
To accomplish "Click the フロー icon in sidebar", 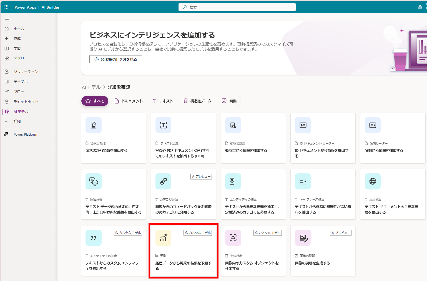I will [x=7, y=92].
